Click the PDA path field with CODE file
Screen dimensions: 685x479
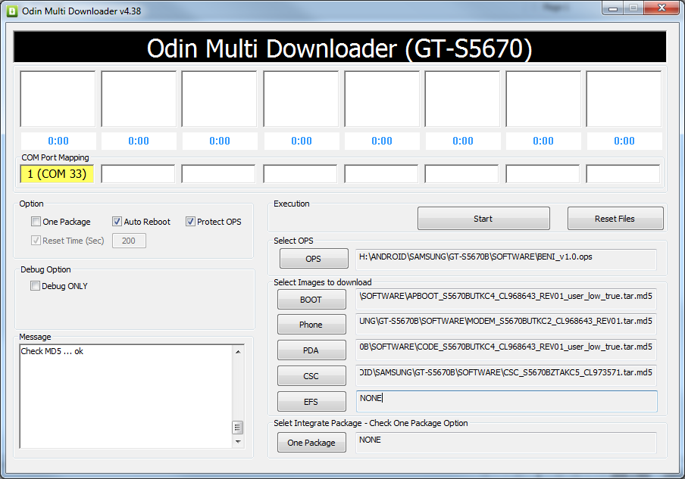click(x=506, y=350)
